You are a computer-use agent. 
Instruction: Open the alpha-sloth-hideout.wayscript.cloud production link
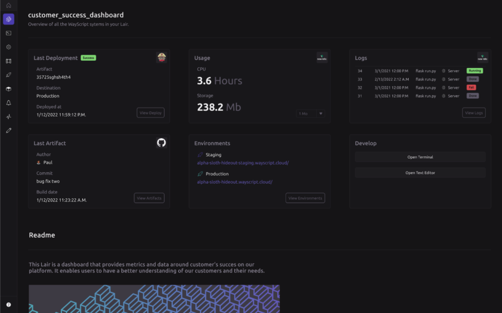point(235,182)
